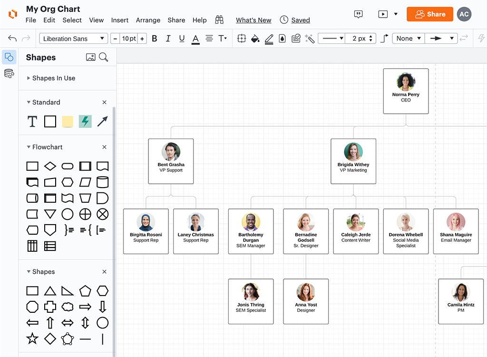This screenshot has width=487, height=357.
Task: Open the end arrow style dropdown
Action: (441, 39)
